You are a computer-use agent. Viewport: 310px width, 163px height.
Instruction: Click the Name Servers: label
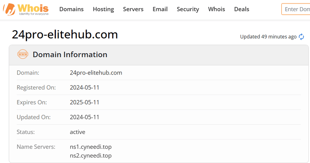click(x=36, y=147)
